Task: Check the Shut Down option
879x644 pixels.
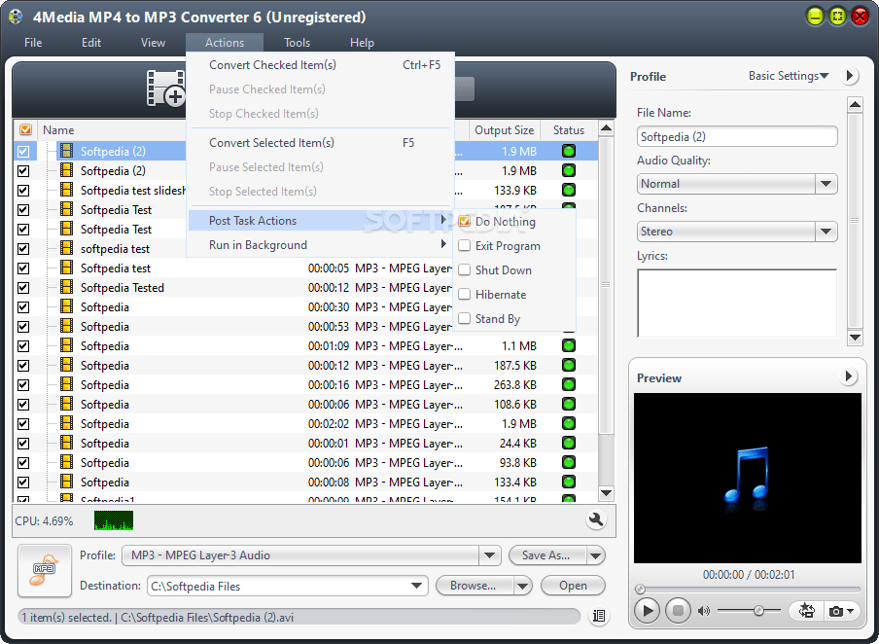Action: 464,269
